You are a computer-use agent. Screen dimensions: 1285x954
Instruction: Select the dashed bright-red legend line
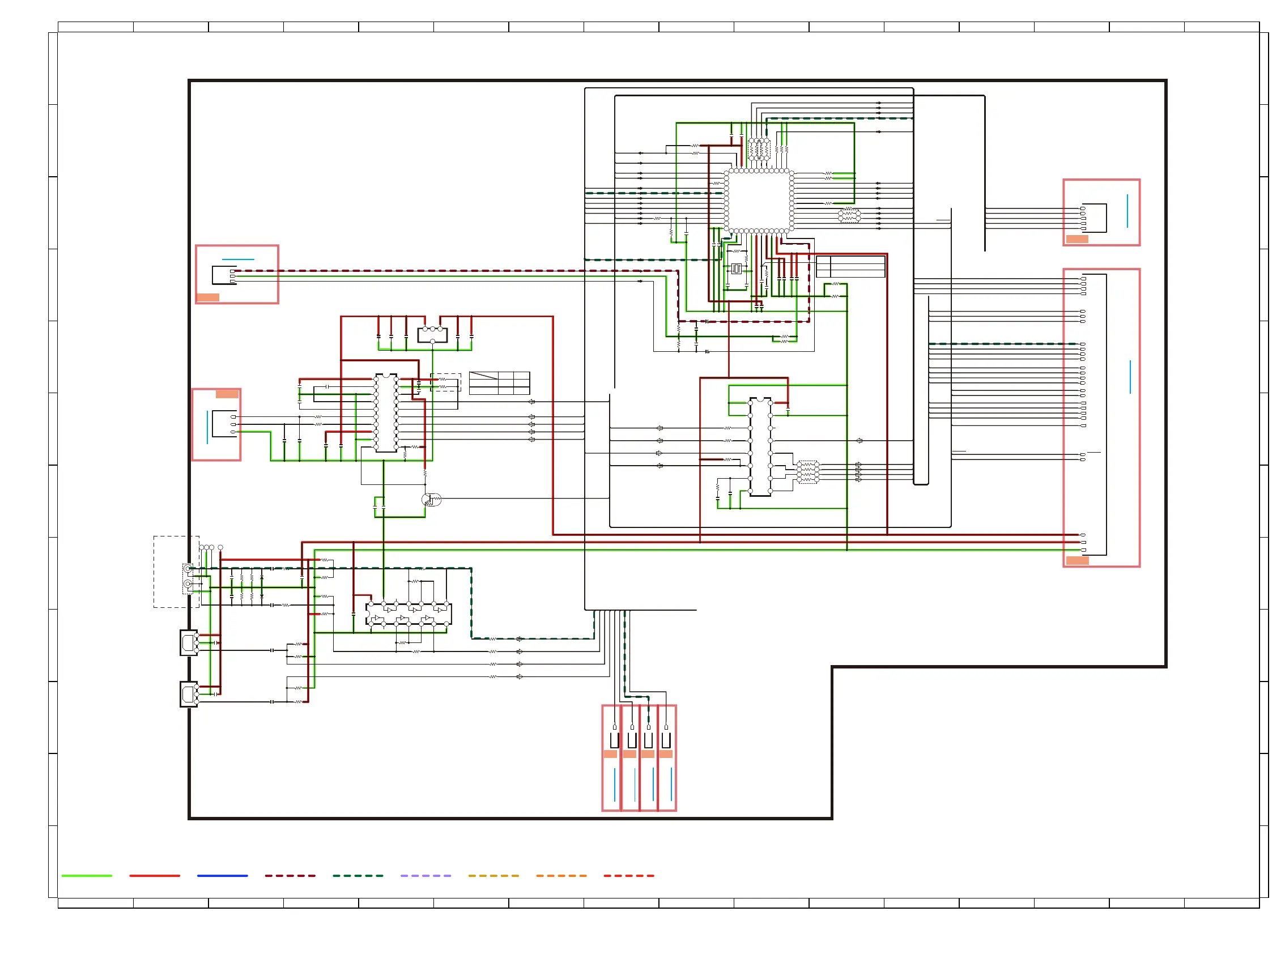(x=629, y=876)
